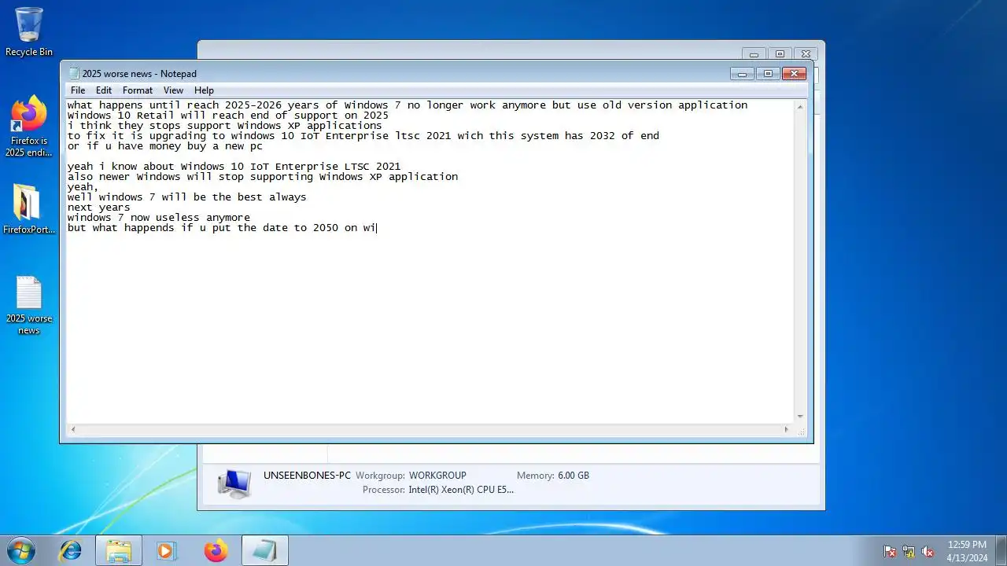Image resolution: width=1007 pixels, height=566 pixels.
Task: Minimize the Notepad window
Action: [x=742, y=73]
